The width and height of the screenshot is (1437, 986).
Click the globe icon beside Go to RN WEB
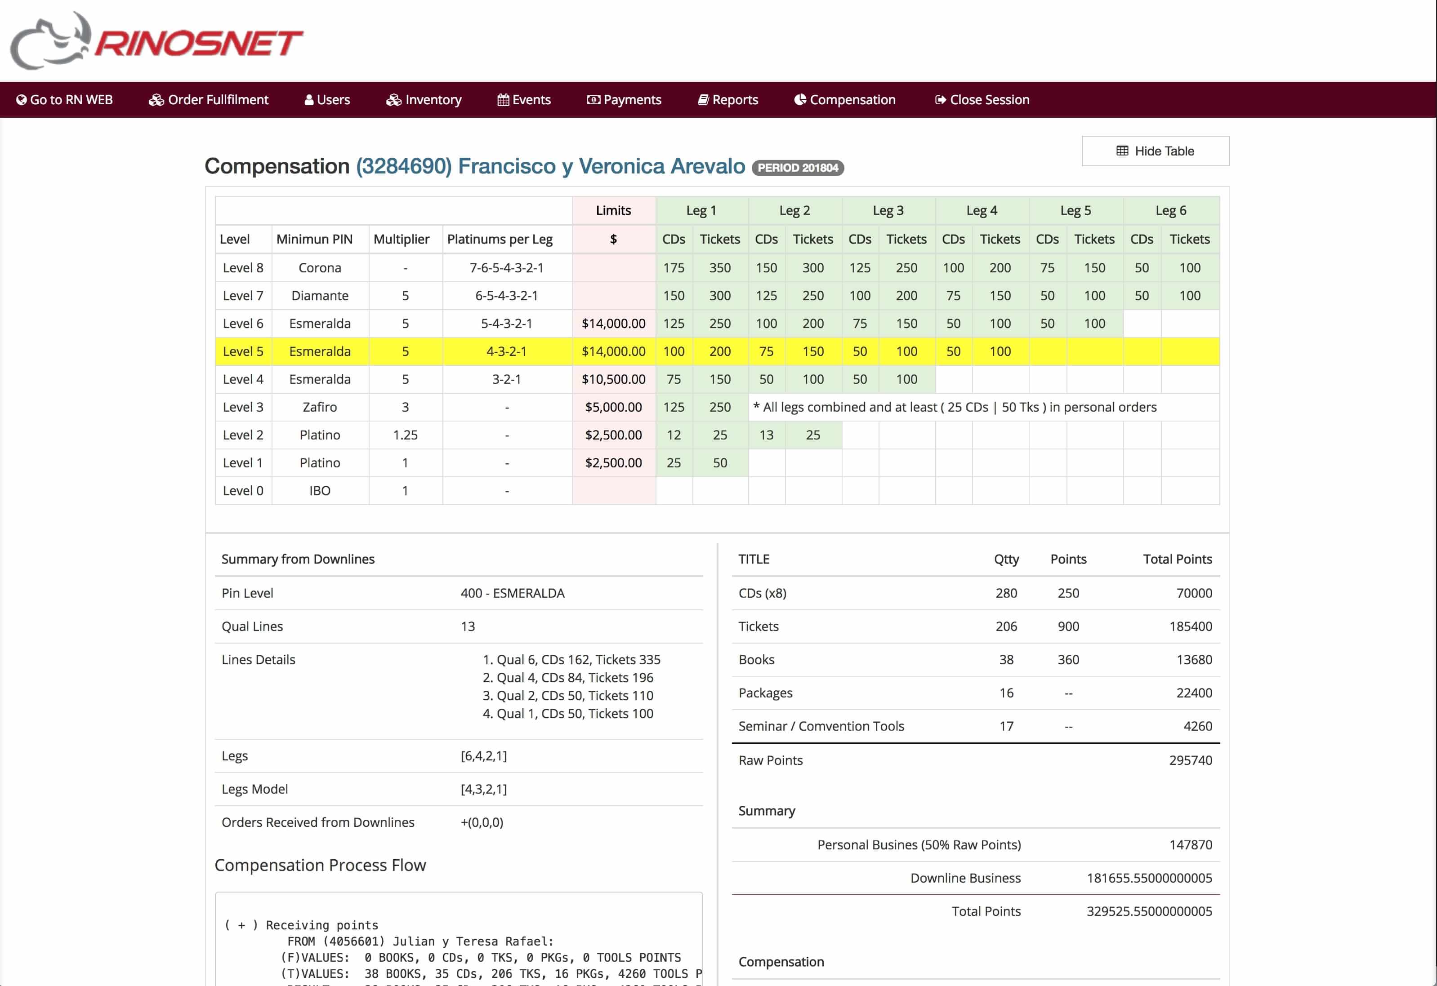coord(22,99)
